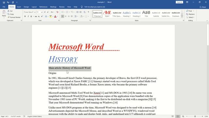Image resolution: width=209 pixels, height=118 pixels.
Task: Open the Ribbon Display Options icon
Action: pyautogui.click(x=187, y=2)
